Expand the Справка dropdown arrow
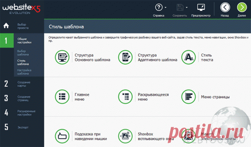251x147 pixels. (x=165, y=7)
